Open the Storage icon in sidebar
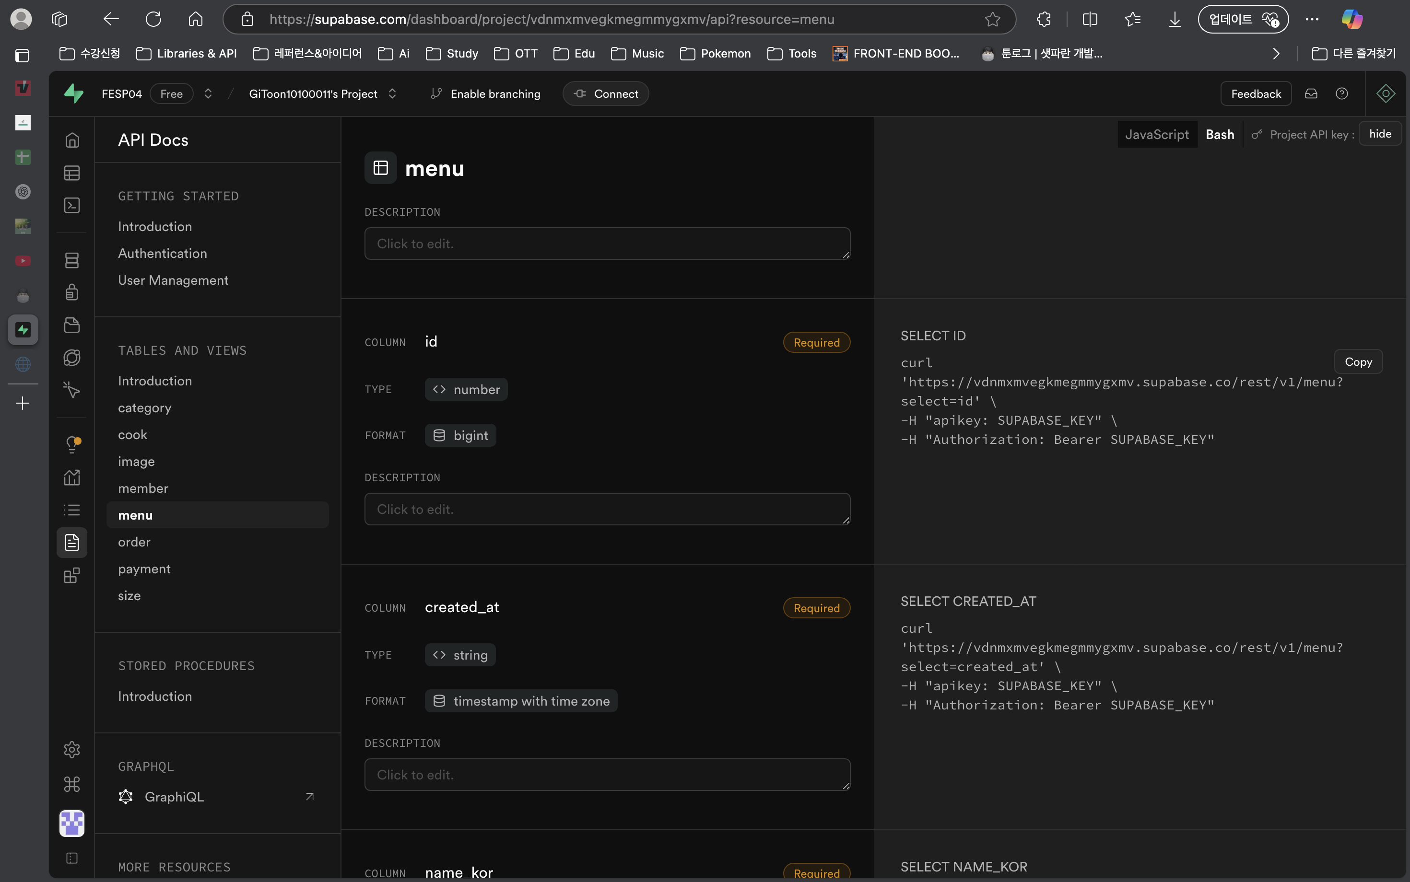Screen dimensions: 1410x882 click(x=72, y=325)
